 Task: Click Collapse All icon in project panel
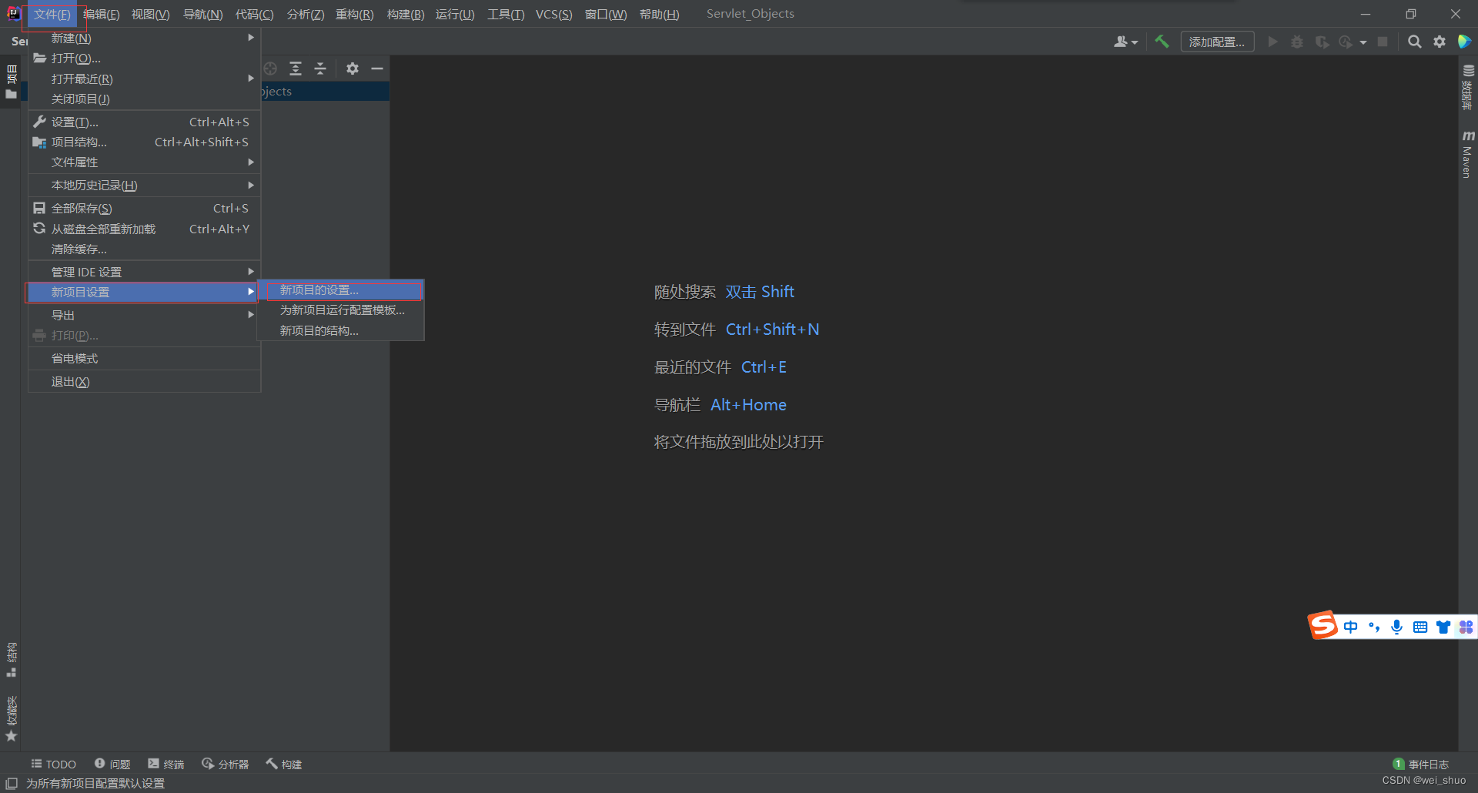tap(320, 69)
